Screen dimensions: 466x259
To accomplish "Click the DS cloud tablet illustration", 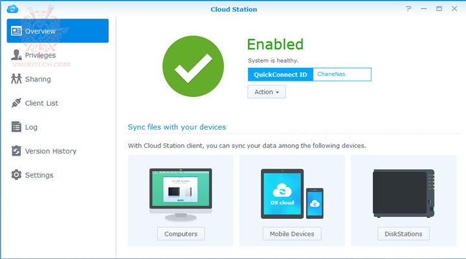I will [282, 194].
